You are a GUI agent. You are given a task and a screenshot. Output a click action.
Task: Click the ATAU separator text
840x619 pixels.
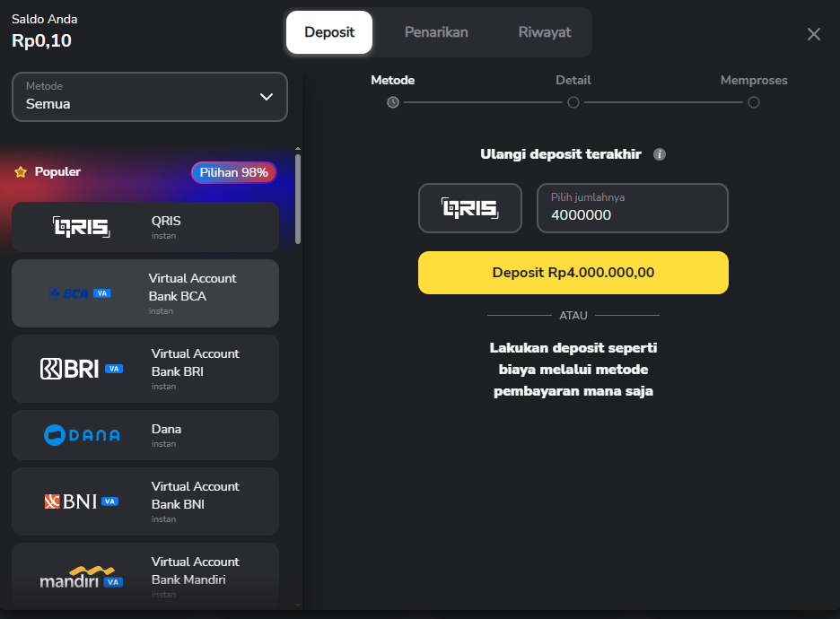[573, 316]
